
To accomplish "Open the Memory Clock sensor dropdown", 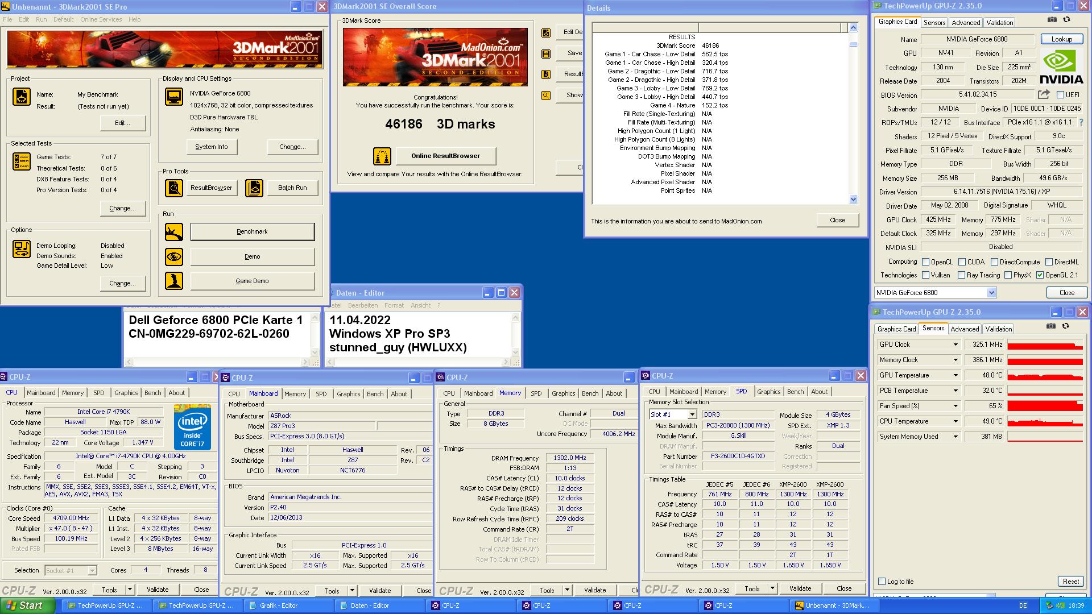I will (955, 360).
